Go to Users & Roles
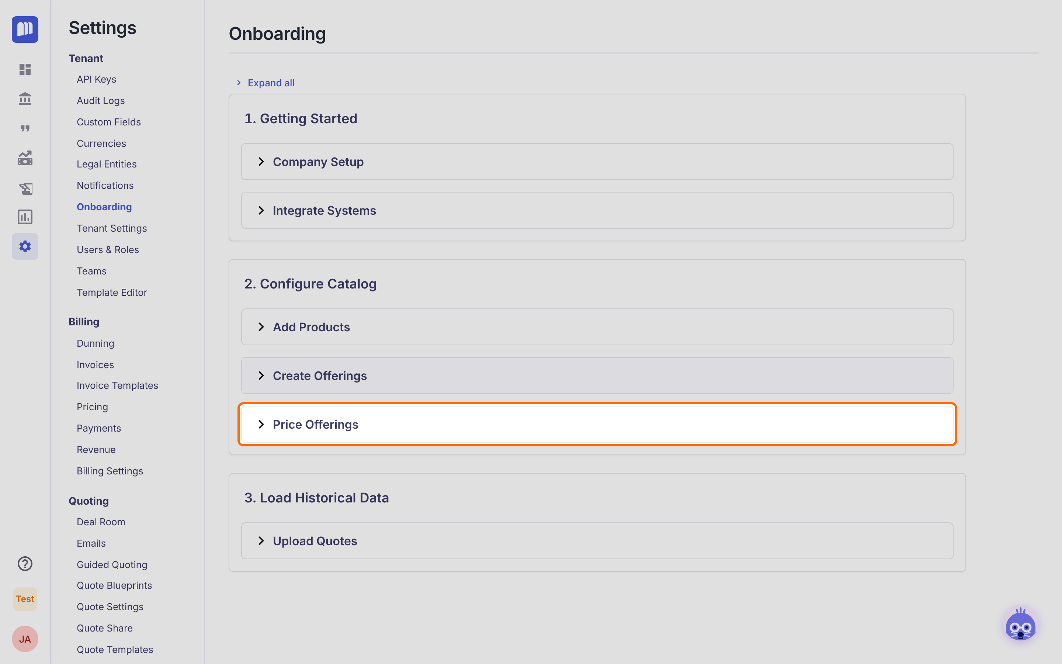This screenshot has height=664, width=1062. [x=108, y=249]
